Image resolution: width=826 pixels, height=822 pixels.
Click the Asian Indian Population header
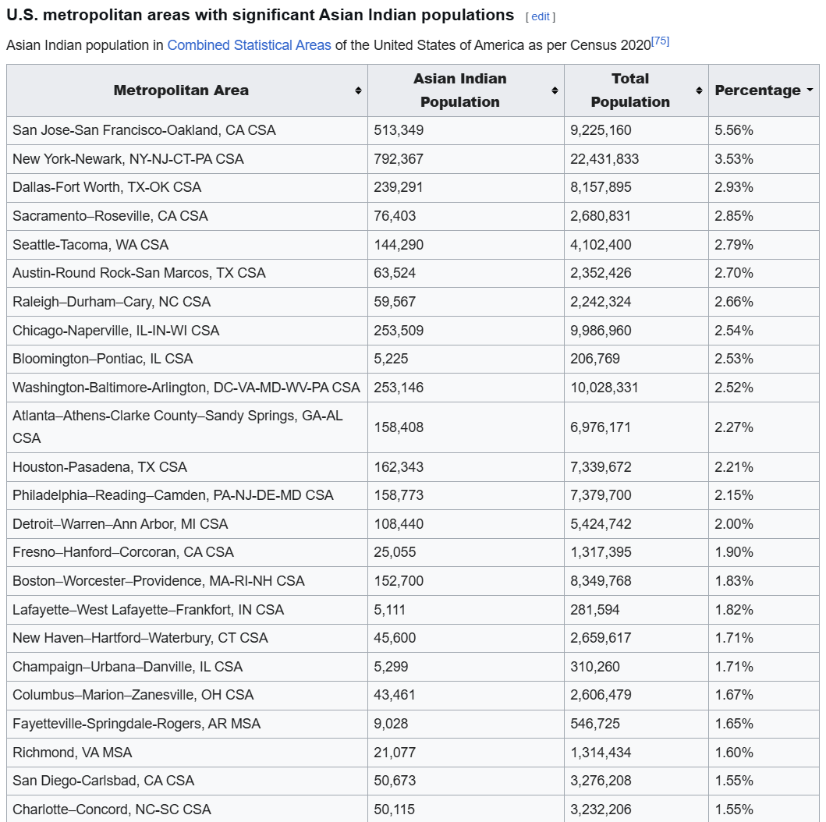tap(466, 90)
